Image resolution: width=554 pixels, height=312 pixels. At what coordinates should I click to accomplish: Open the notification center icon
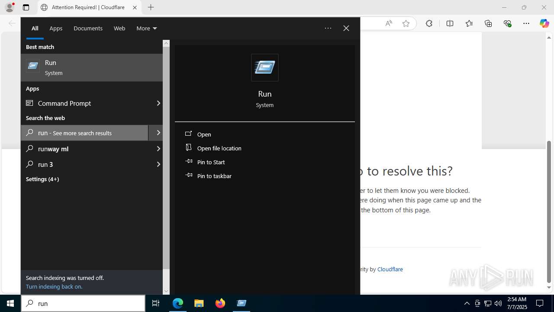[540, 303]
